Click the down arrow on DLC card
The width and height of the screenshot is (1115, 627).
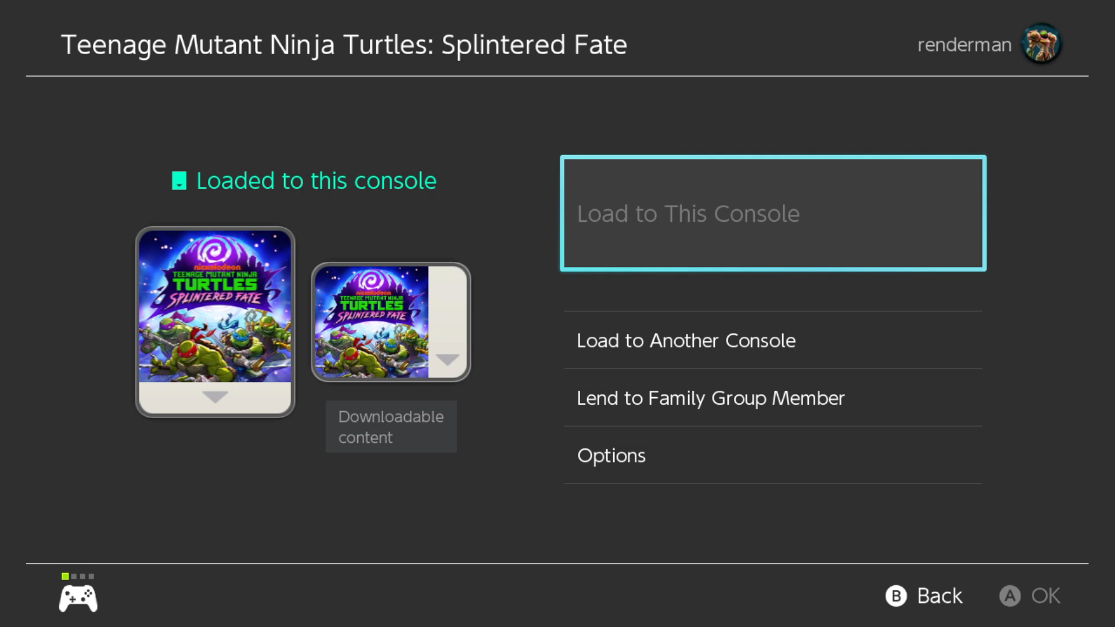tap(448, 359)
